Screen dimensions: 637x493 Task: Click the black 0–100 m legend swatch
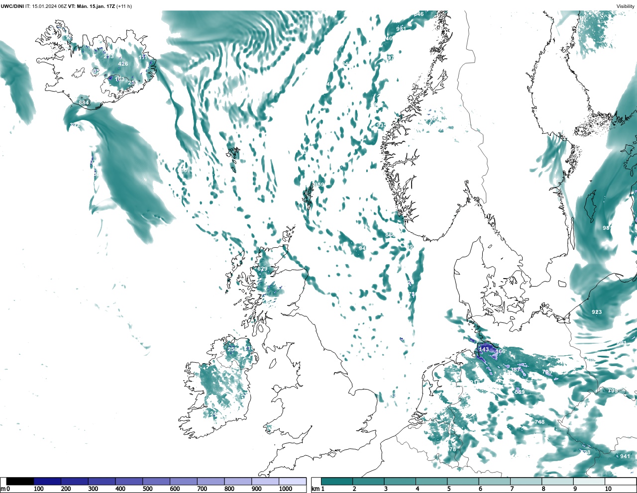coord(20,482)
